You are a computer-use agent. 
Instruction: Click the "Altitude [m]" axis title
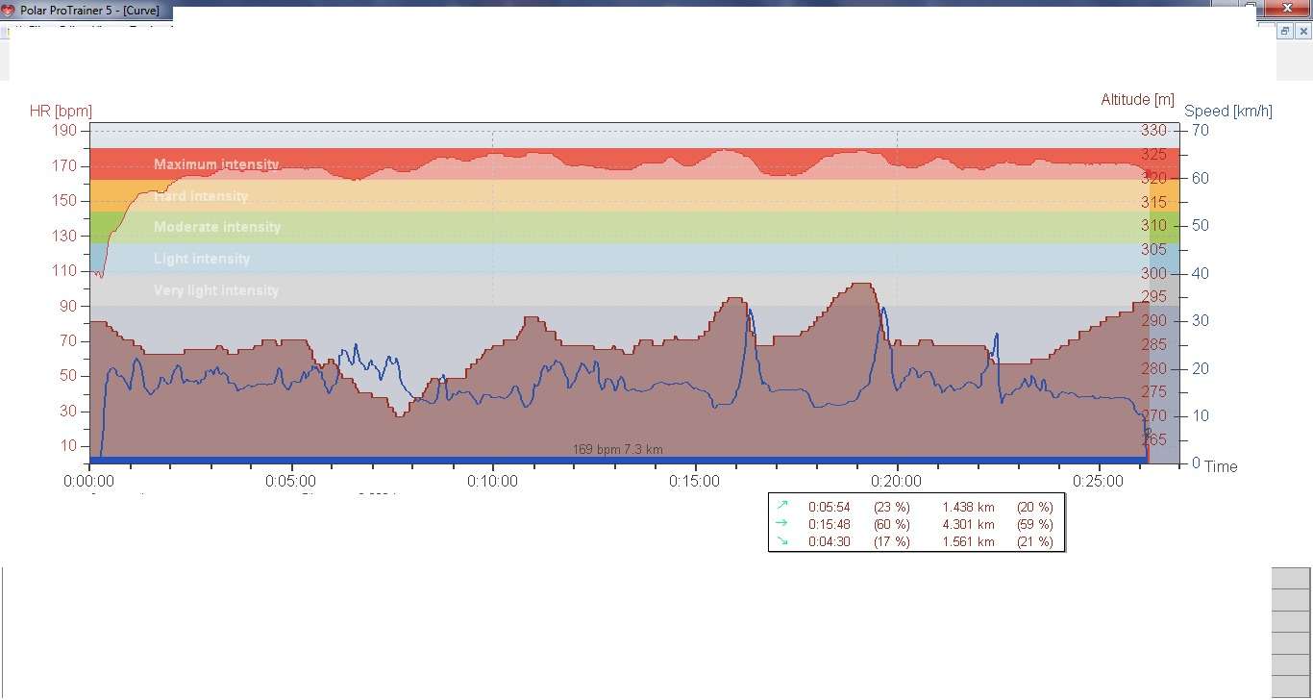1138,100
